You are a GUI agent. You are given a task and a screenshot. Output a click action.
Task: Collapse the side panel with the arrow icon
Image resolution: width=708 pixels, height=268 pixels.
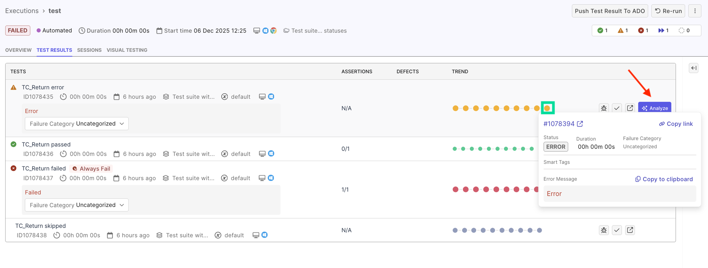click(694, 68)
